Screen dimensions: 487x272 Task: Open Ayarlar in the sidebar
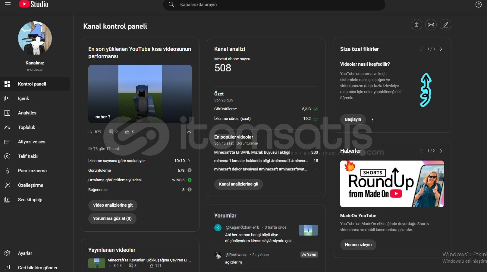pos(25,253)
